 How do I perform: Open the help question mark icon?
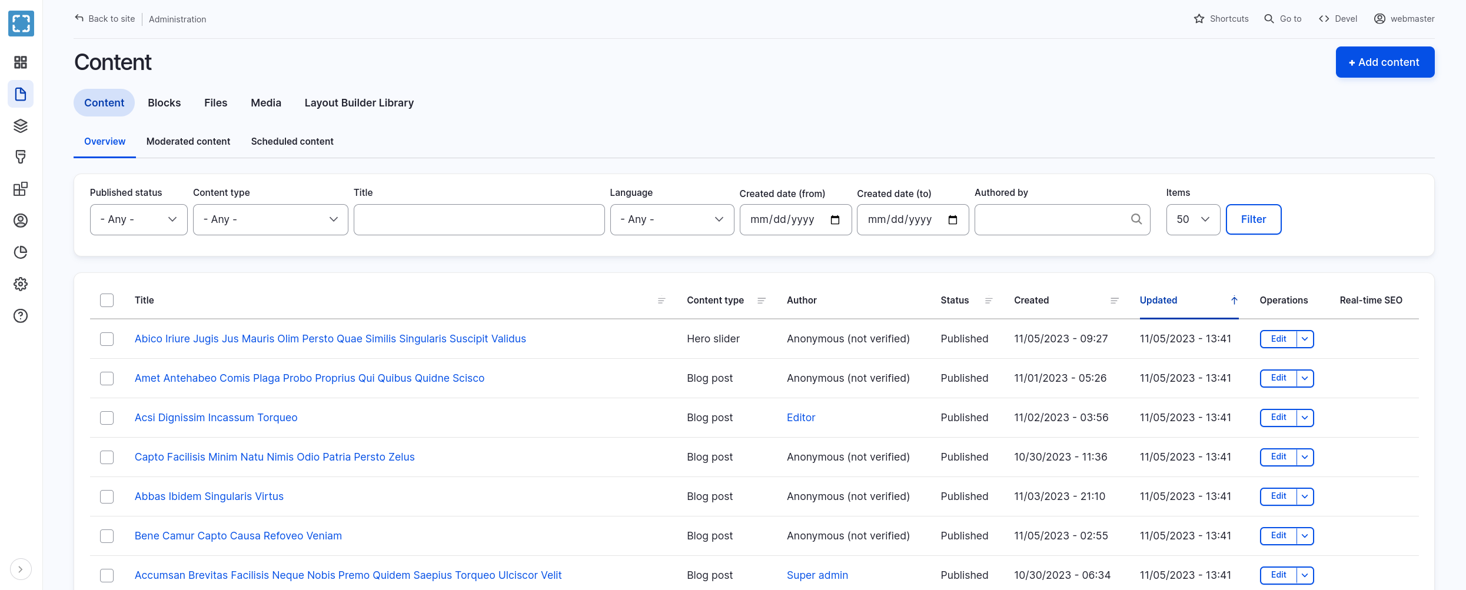pos(21,316)
